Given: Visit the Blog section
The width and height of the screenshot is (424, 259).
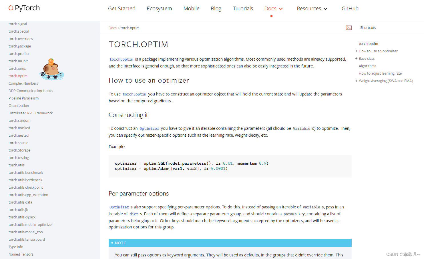Looking at the screenshot, I should pyautogui.click(x=216, y=9).
